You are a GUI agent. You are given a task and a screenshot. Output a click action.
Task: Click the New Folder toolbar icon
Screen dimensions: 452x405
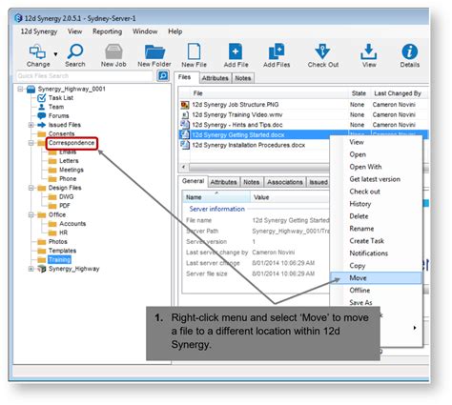tap(154, 51)
